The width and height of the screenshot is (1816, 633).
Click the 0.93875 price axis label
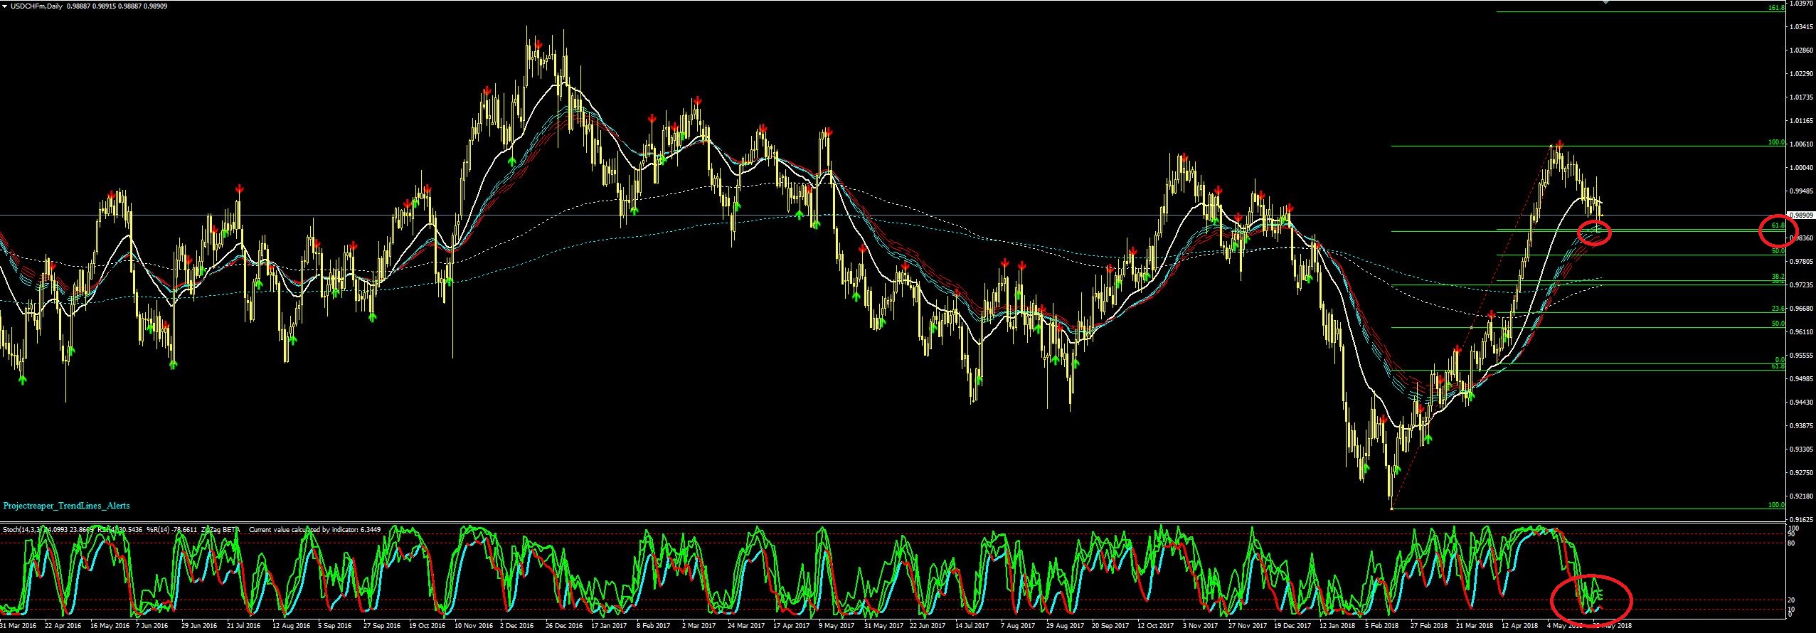tap(1800, 426)
